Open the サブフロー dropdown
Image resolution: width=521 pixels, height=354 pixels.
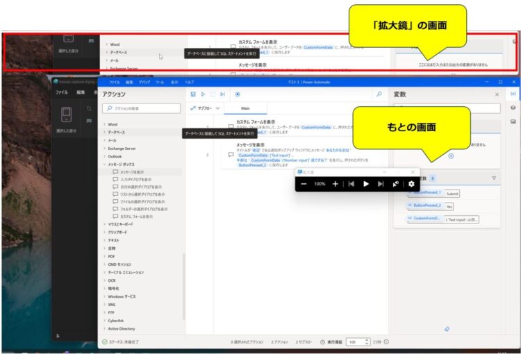coord(205,108)
